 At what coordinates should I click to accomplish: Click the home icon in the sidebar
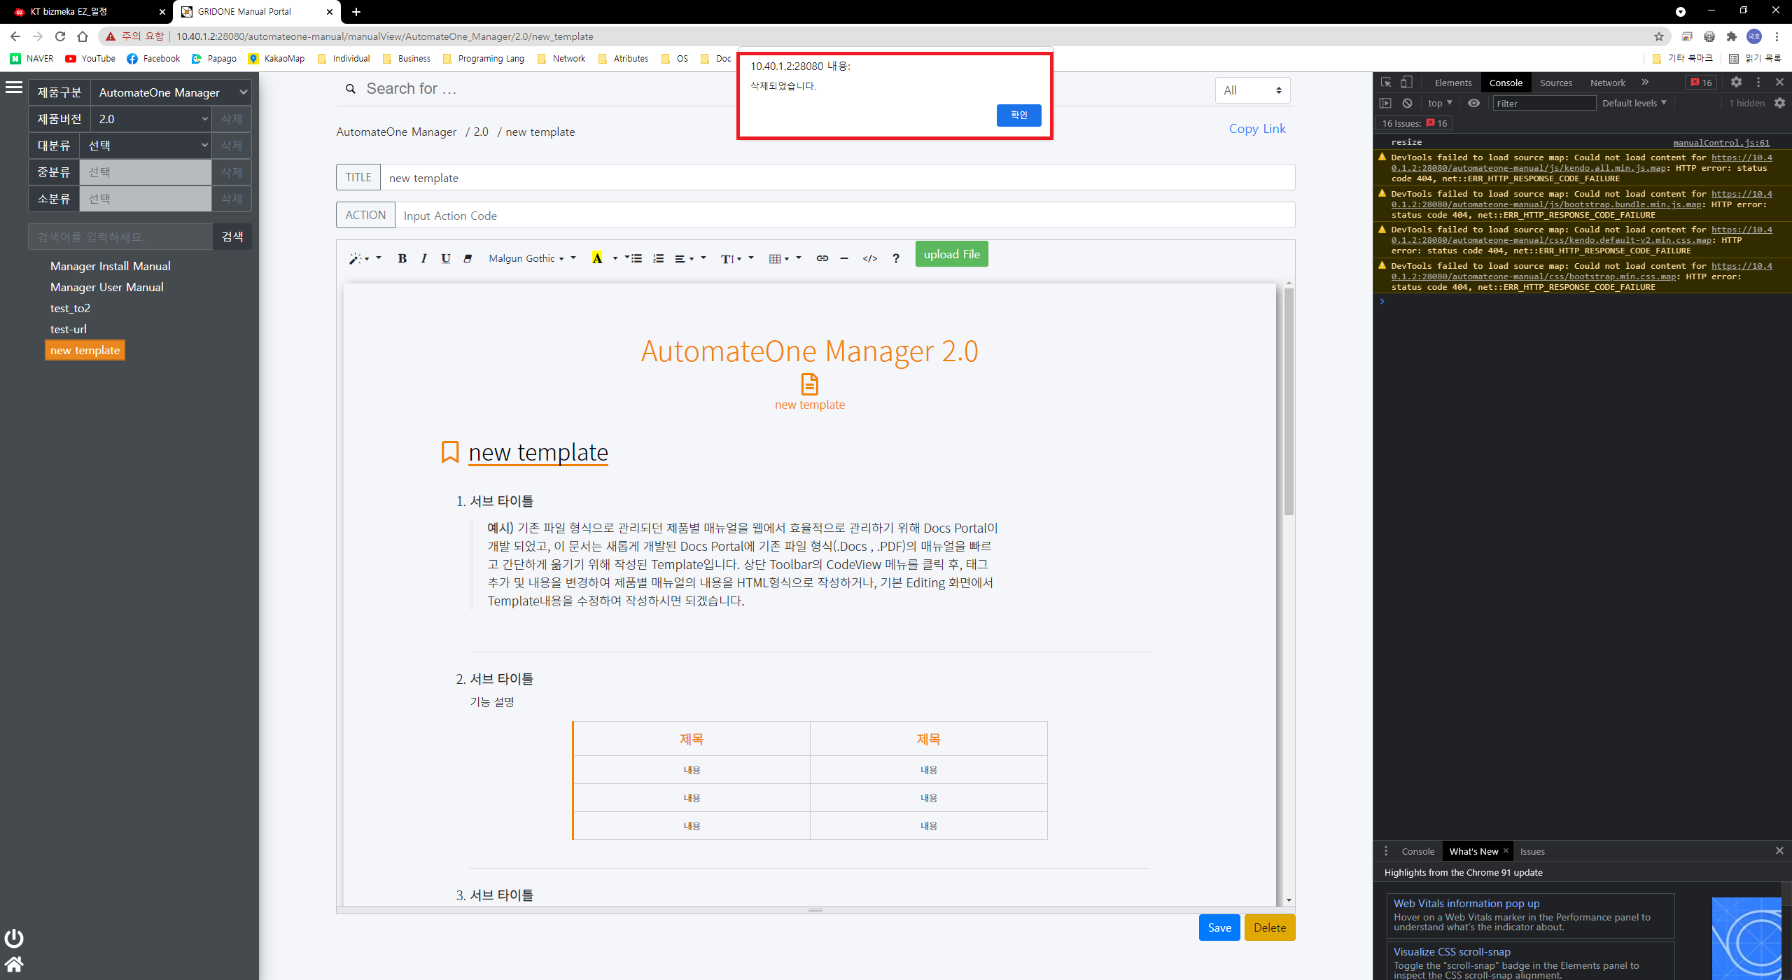pos(14,965)
